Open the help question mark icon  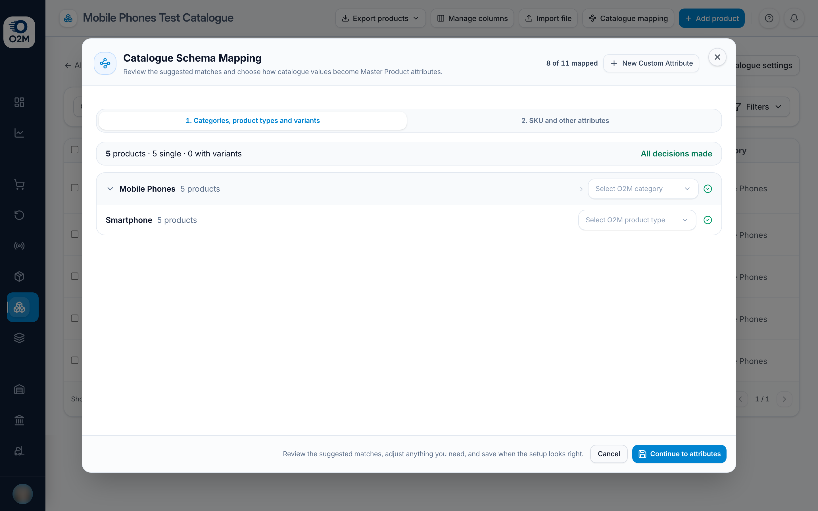click(x=769, y=18)
